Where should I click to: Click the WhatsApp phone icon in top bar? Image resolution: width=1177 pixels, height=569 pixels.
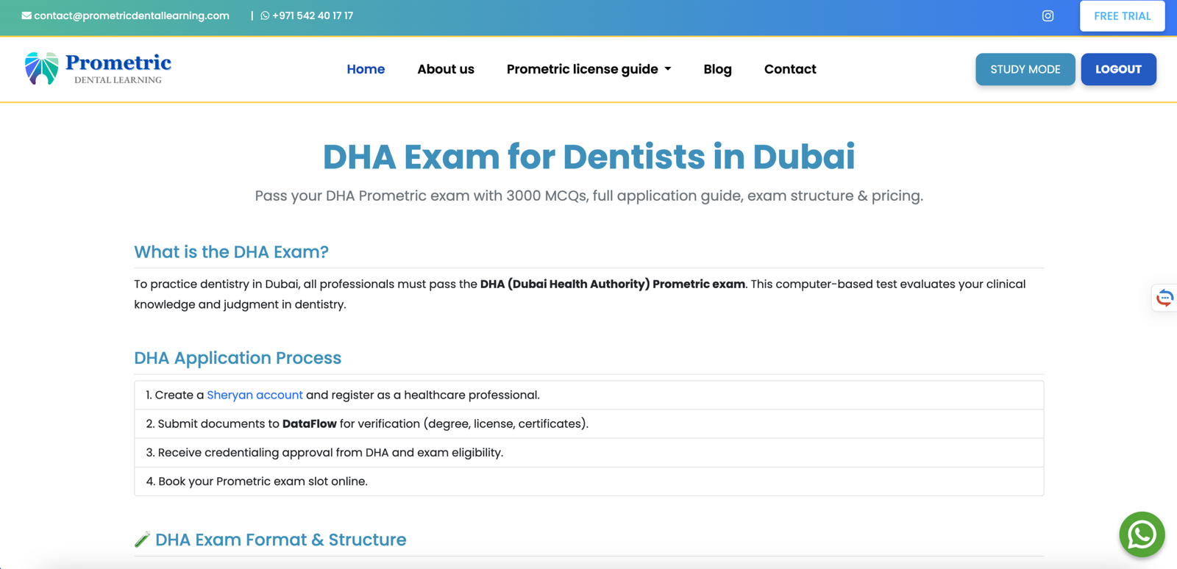265,15
